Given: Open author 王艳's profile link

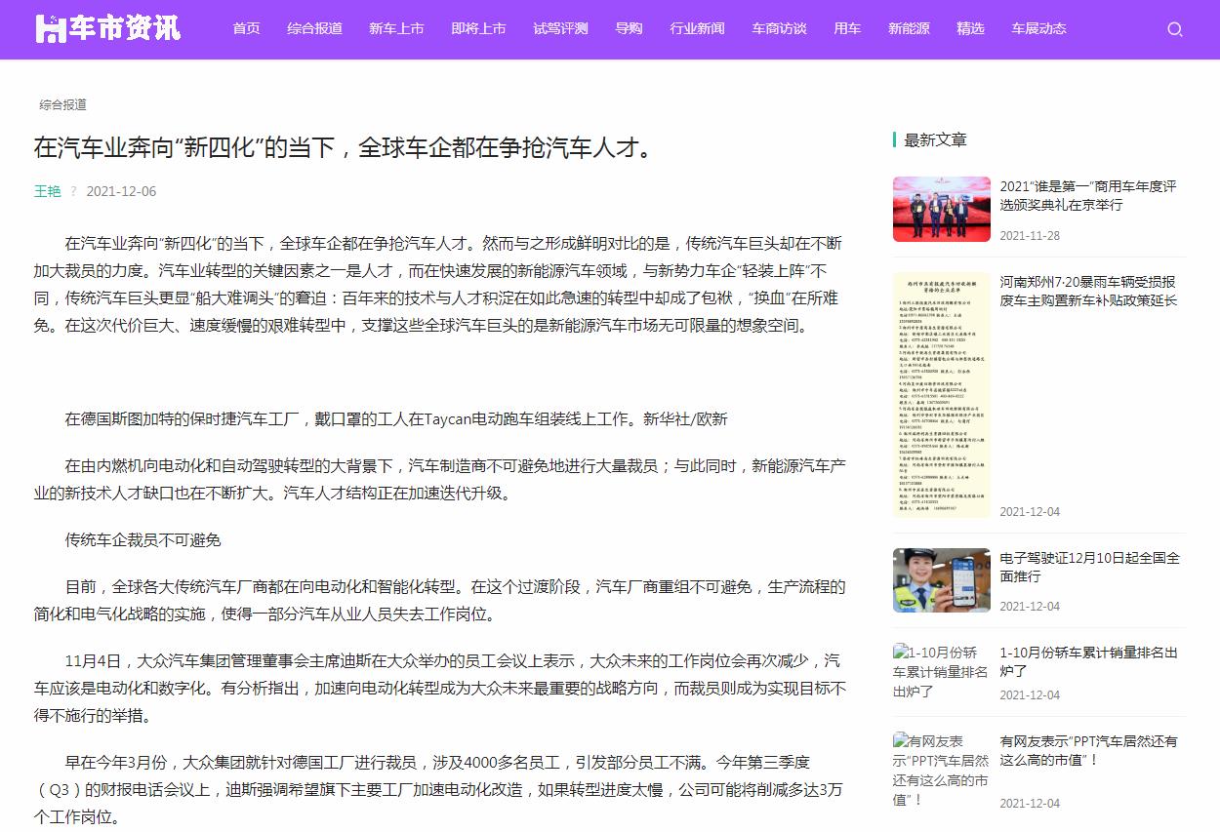Looking at the screenshot, I should pos(48,191).
